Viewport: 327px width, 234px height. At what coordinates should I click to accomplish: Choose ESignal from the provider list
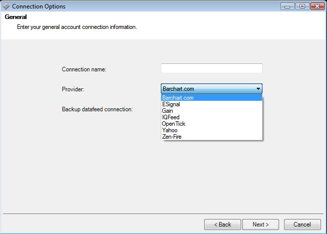coord(212,104)
